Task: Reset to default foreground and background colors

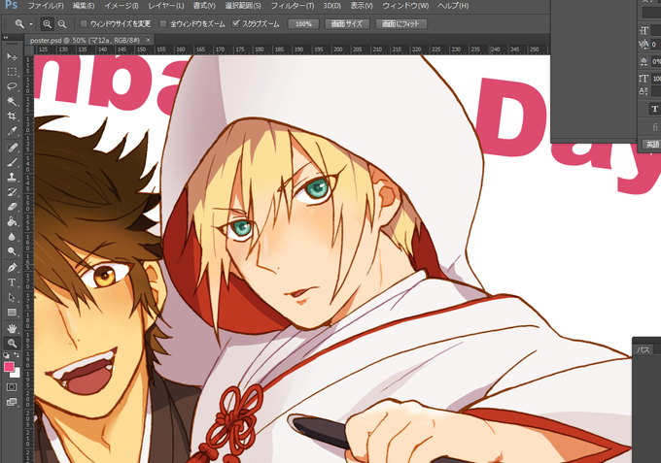Action: pos(7,355)
